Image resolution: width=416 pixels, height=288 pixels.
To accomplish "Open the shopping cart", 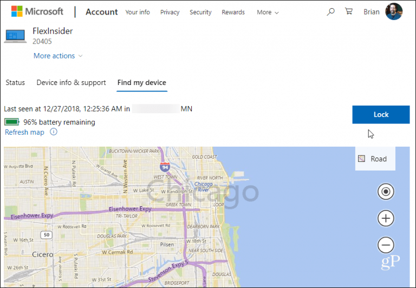I will pyautogui.click(x=349, y=11).
